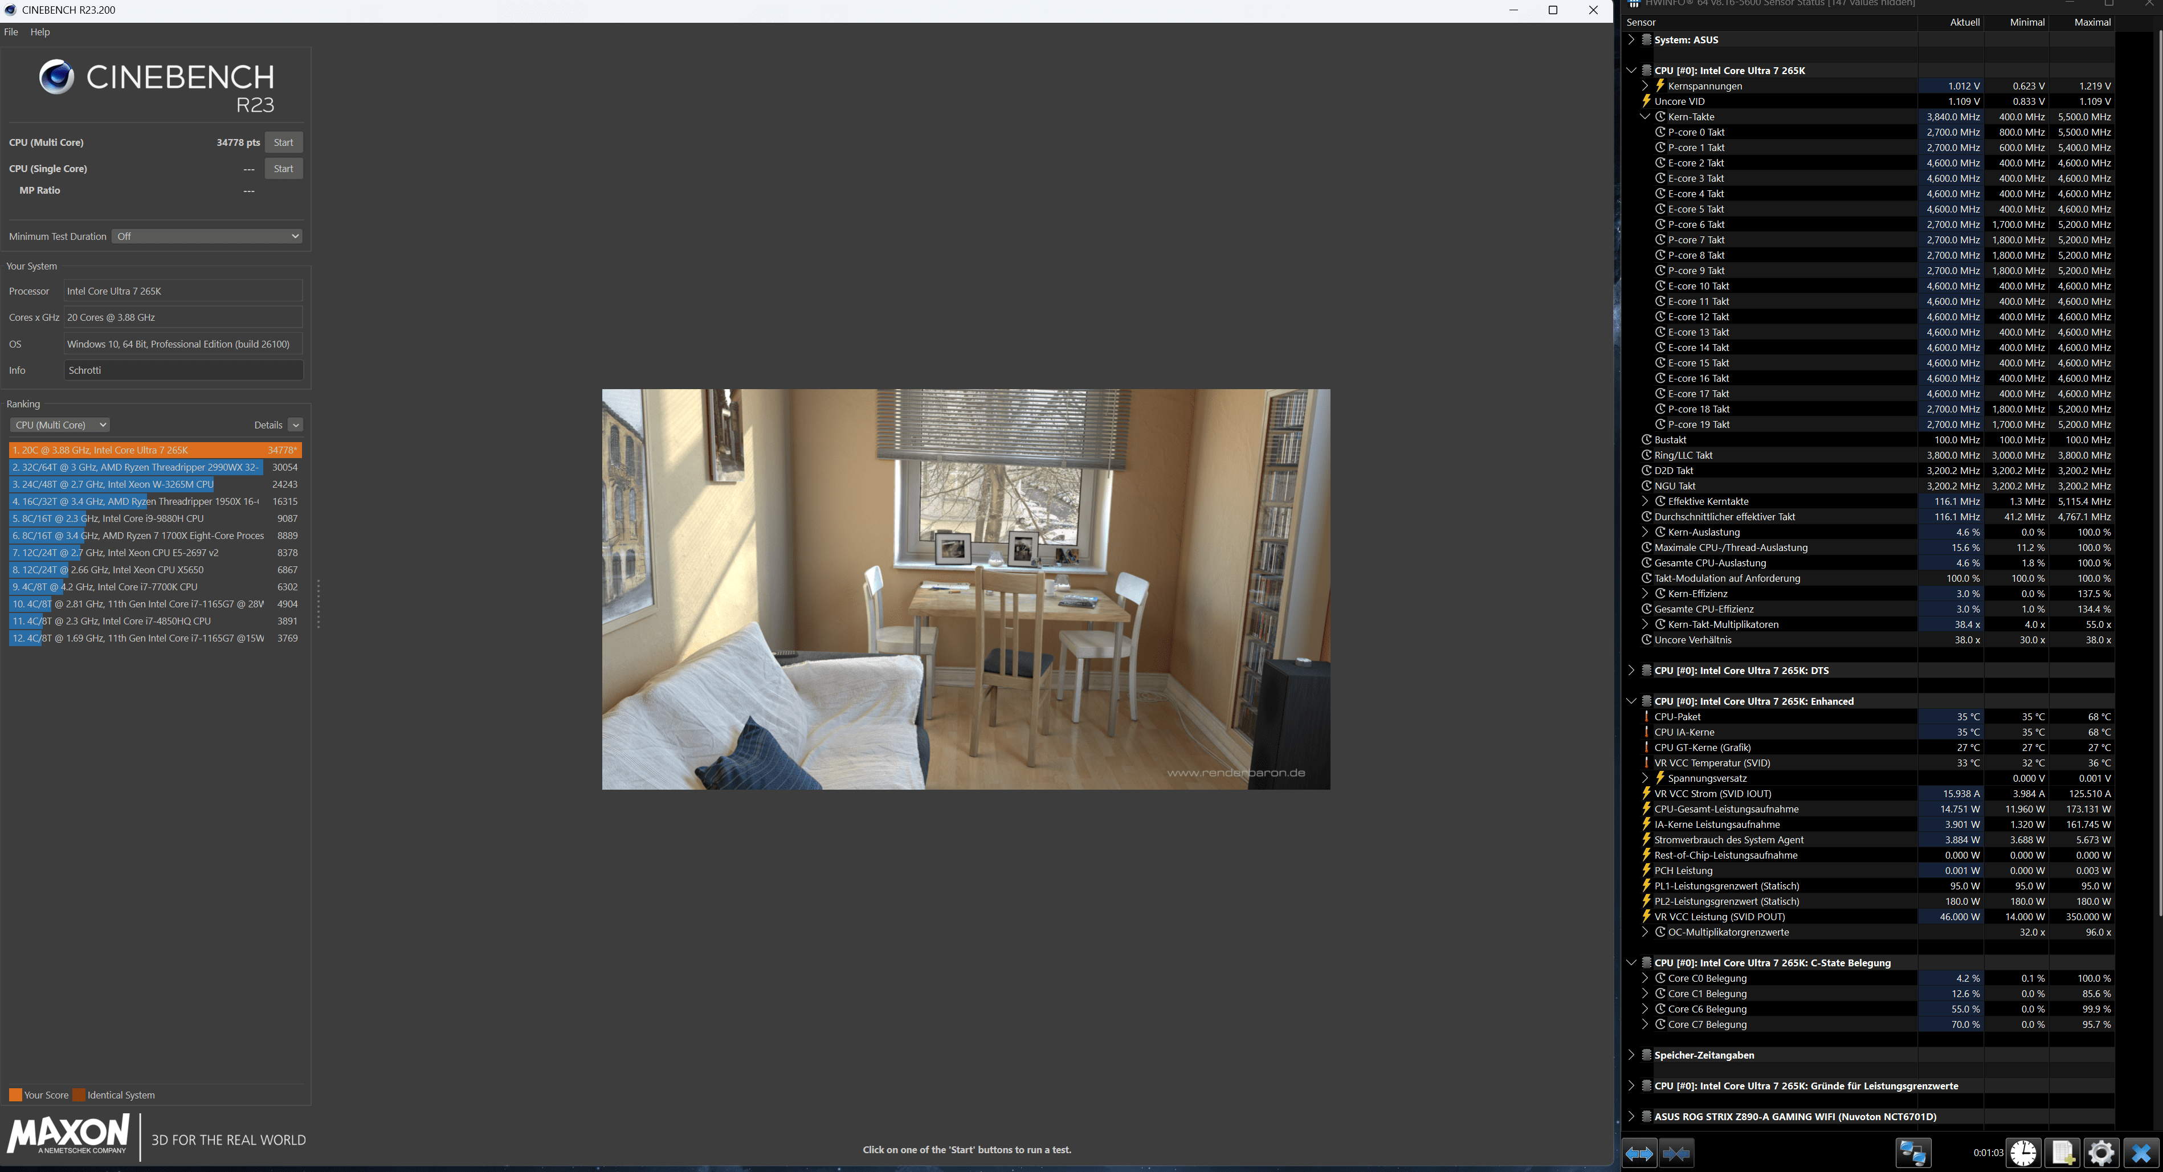Open the Help menu

(x=39, y=32)
